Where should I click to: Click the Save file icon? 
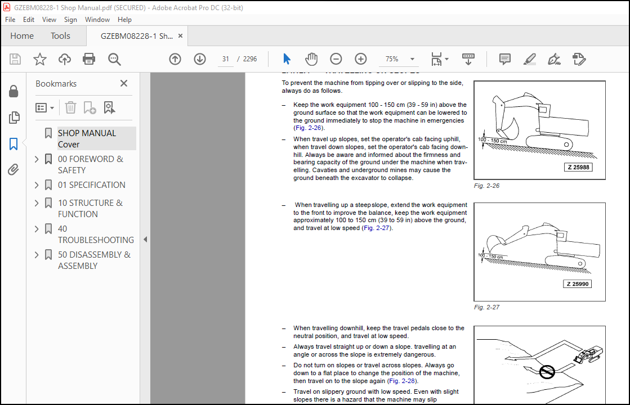click(x=15, y=59)
